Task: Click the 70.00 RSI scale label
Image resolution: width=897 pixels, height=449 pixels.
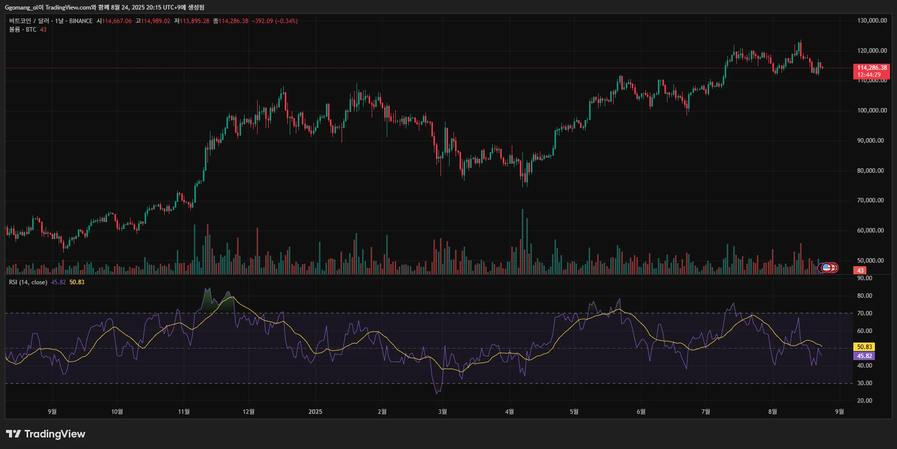Action: coord(864,313)
